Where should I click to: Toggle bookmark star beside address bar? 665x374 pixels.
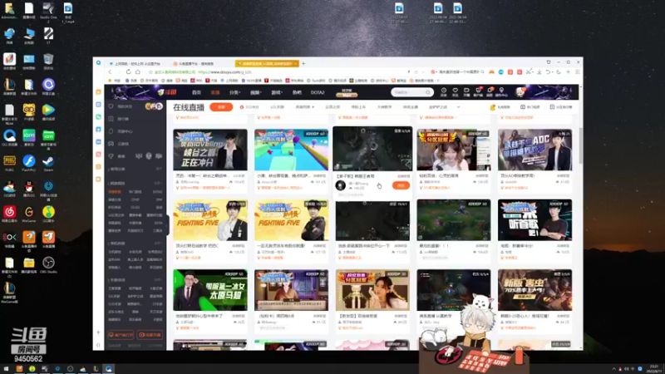[x=150, y=72]
